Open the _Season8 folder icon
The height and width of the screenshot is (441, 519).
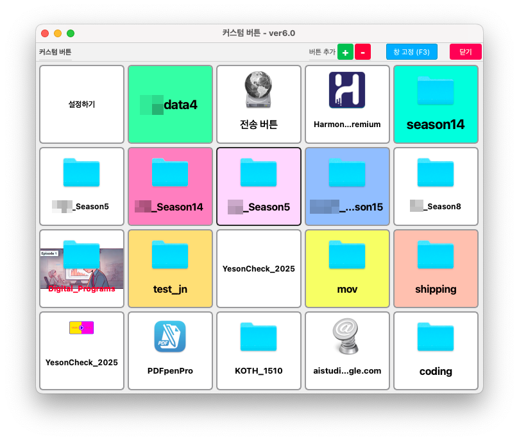pos(436,173)
